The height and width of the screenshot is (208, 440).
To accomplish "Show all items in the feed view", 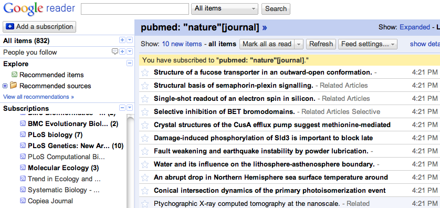I will (222, 44).
